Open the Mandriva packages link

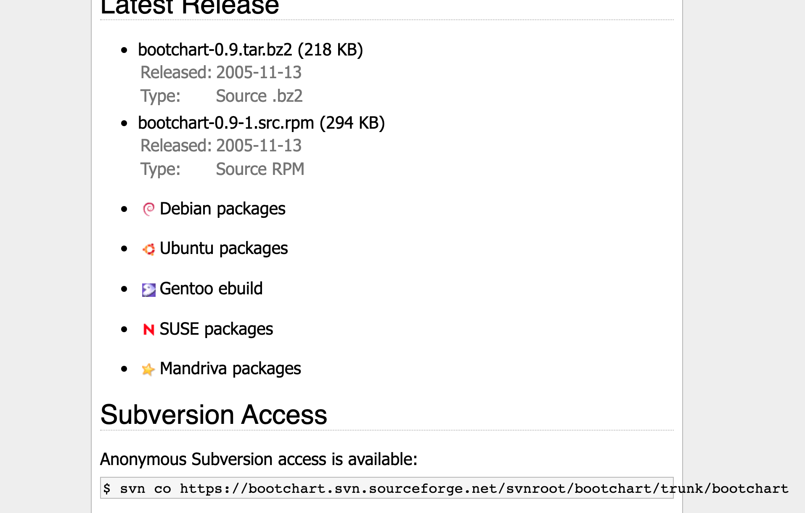(230, 369)
